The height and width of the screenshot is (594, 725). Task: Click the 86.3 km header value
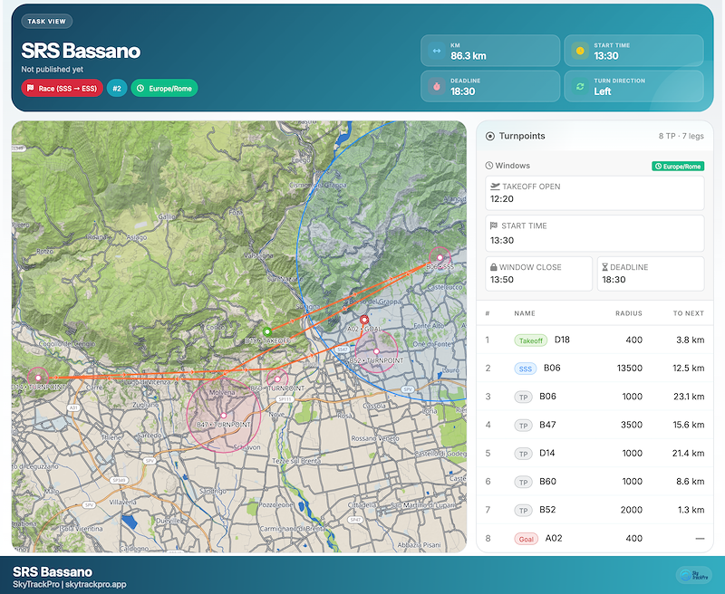[x=469, y=56]
